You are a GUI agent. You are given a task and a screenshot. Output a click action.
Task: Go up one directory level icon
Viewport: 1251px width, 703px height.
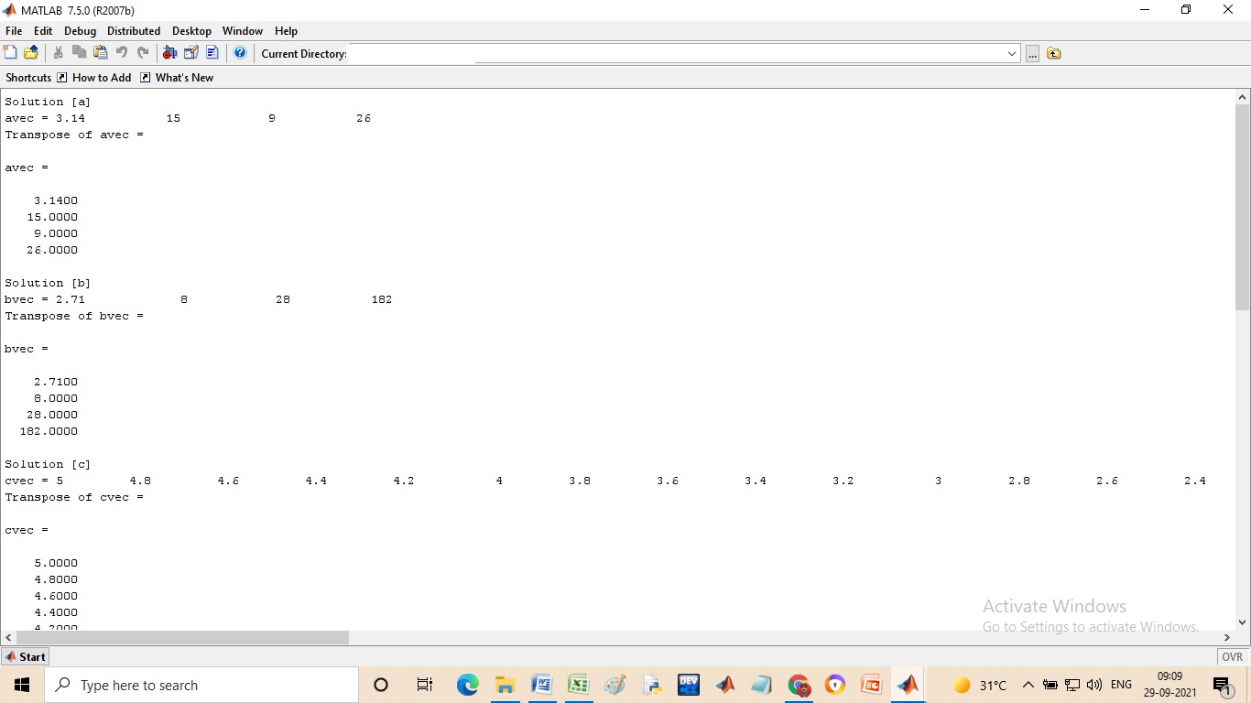point(1054,54)
